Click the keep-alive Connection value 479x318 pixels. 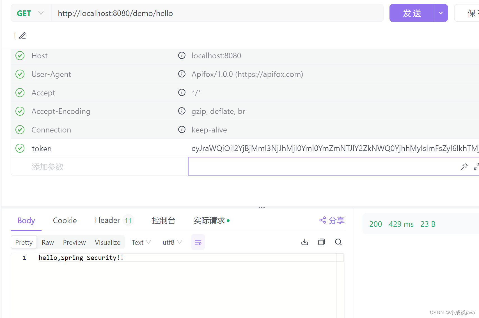(209, 130)
